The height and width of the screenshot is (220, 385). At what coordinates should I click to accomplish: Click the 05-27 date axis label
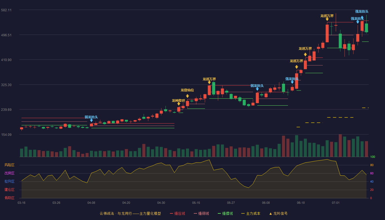pyautogui.click(x=231, y=203)
